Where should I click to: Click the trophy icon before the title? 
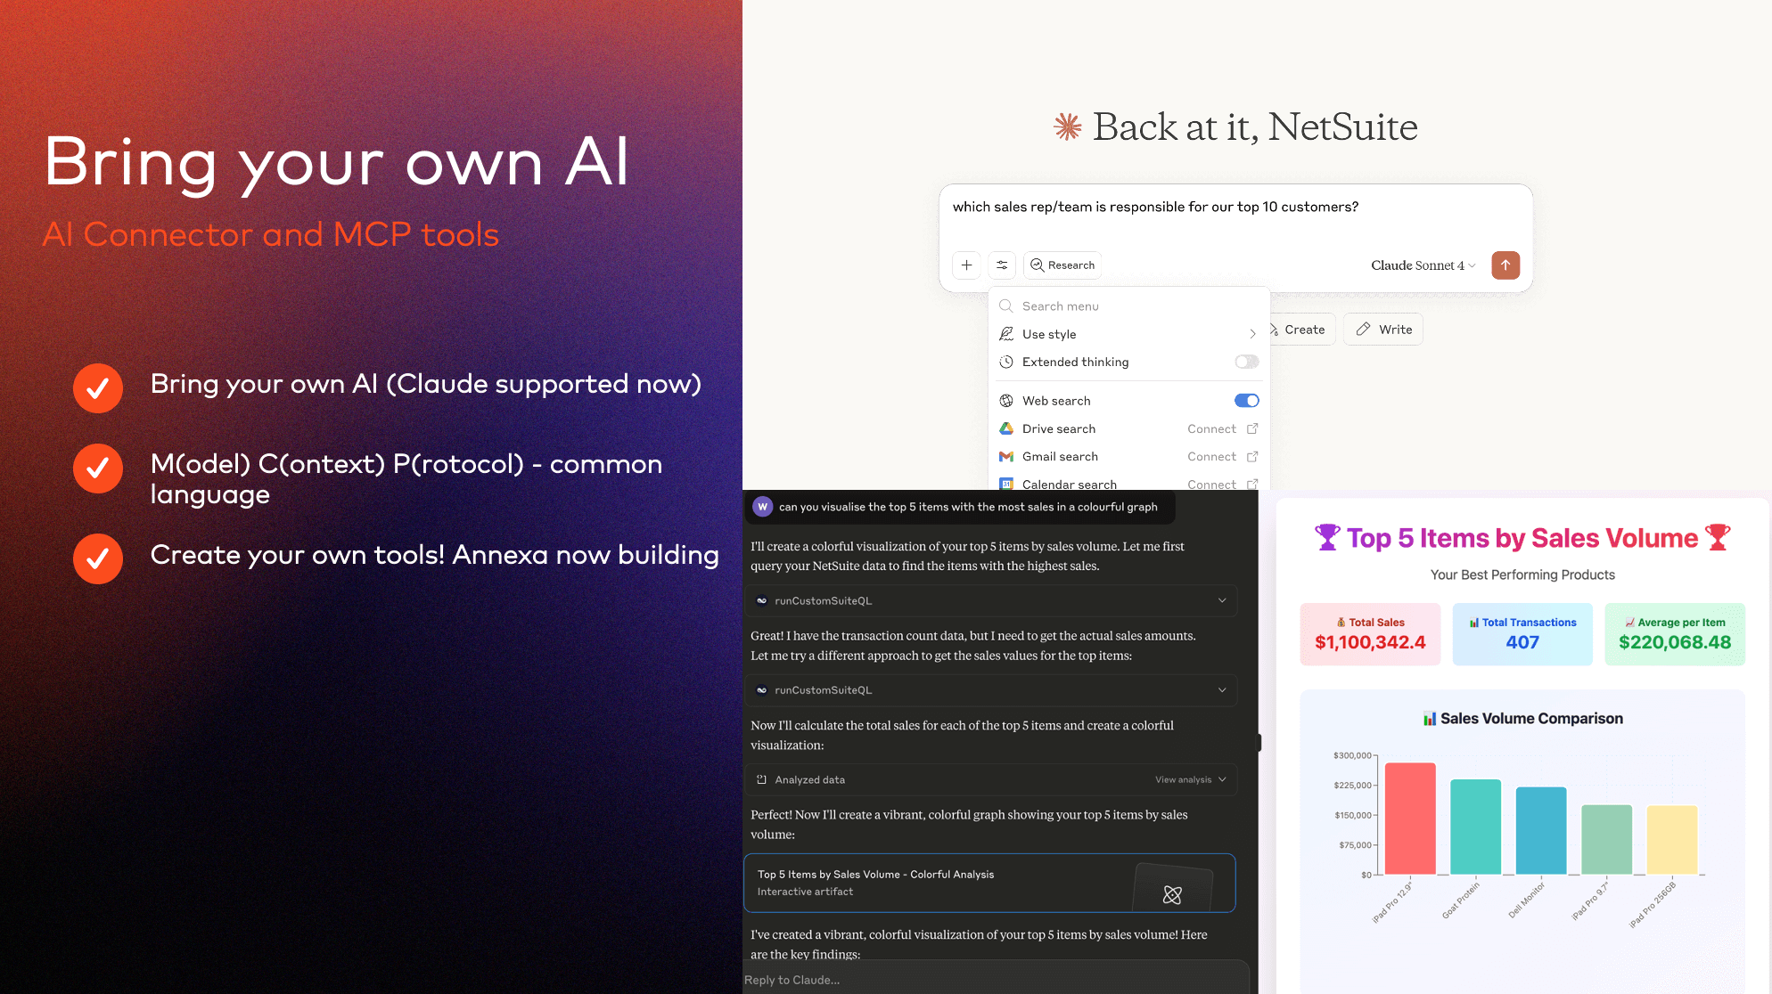1327,537
